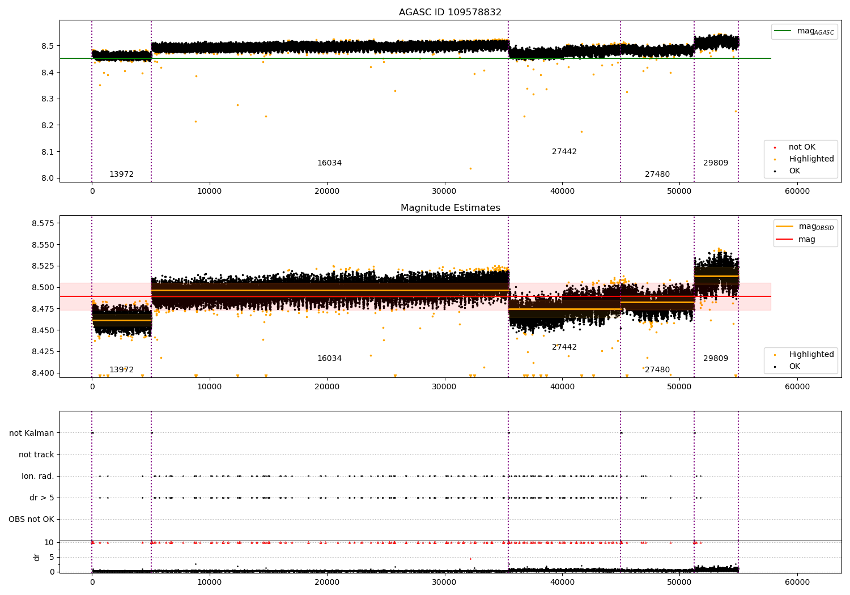Screen dimensions: 850x595
Task: Click the 8.550 y-axis tick label
Action: pos(43,245)
